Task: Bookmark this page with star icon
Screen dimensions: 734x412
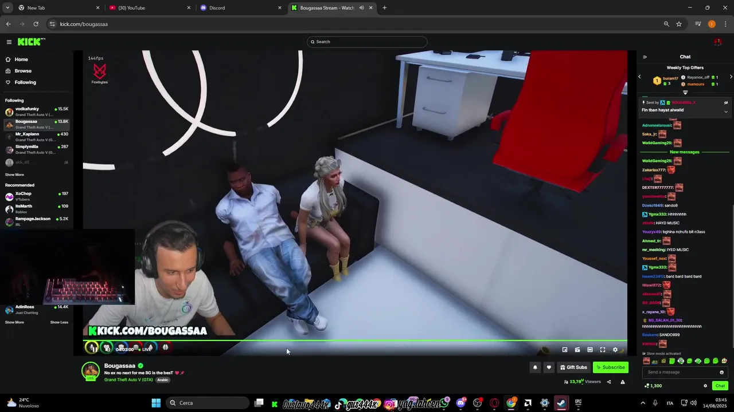Action: pyautogui.click(x=679, y=24)
